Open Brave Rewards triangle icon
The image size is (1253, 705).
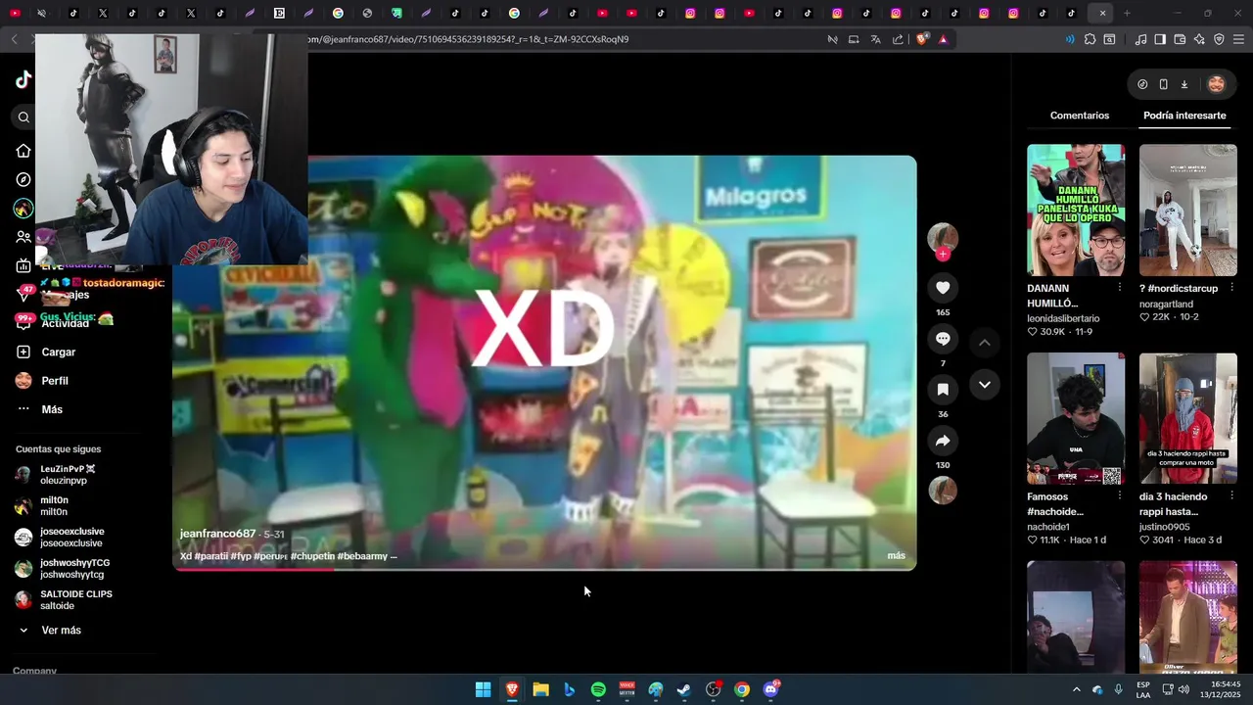click(x=943, y=39)
